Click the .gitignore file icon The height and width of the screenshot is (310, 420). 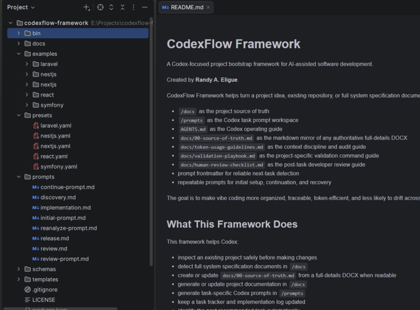[28, 289]
